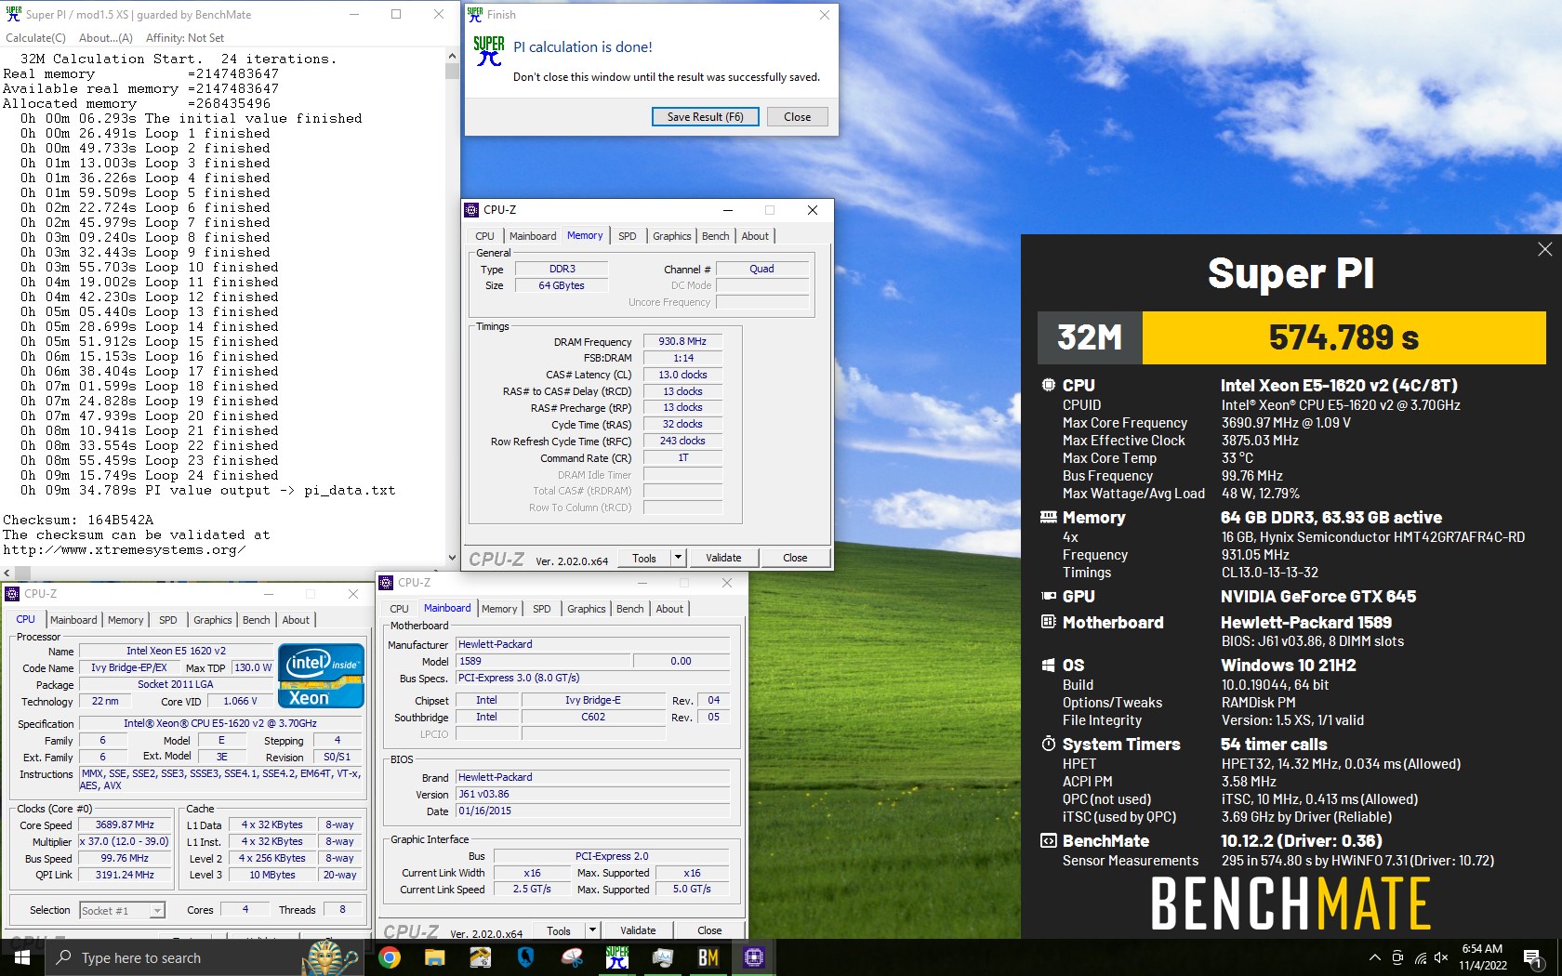Open the taskbar icon left of Super PI
This screenshot has width=1562, height=976.
point(572,957)
